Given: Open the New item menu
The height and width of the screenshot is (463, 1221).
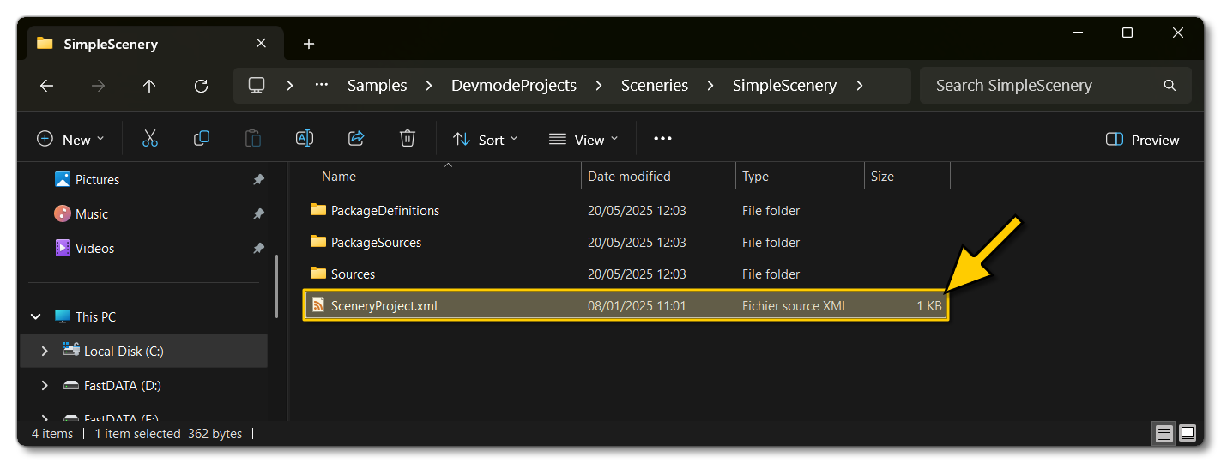Looking at the screenshot, I should click(x=70, y=140).
